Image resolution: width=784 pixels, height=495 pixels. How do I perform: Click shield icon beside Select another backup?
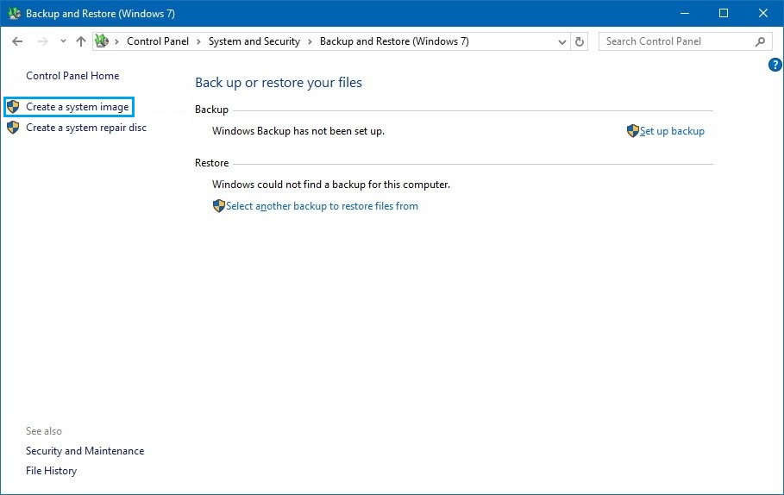pyautogui.click(x=218, y=205)
